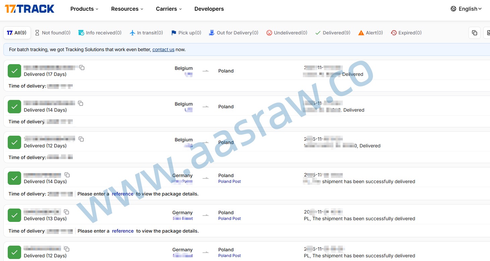The height and width of the screenshot is (261, 490).
Task: Copy tracking number of first 14 Days shipment
Action: click(x=80, y=104)
